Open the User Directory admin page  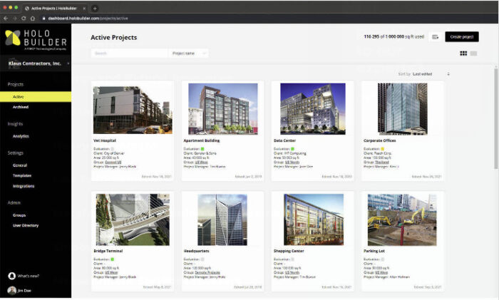click(x=26, y=225)
